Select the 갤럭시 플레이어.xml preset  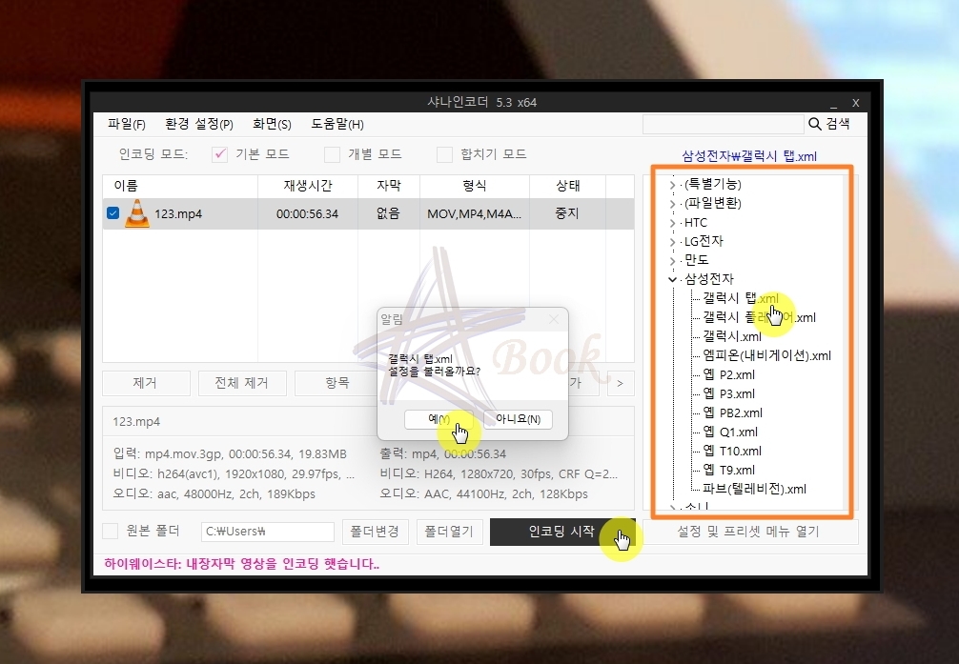pyautogui.click(x=759, y=317)
